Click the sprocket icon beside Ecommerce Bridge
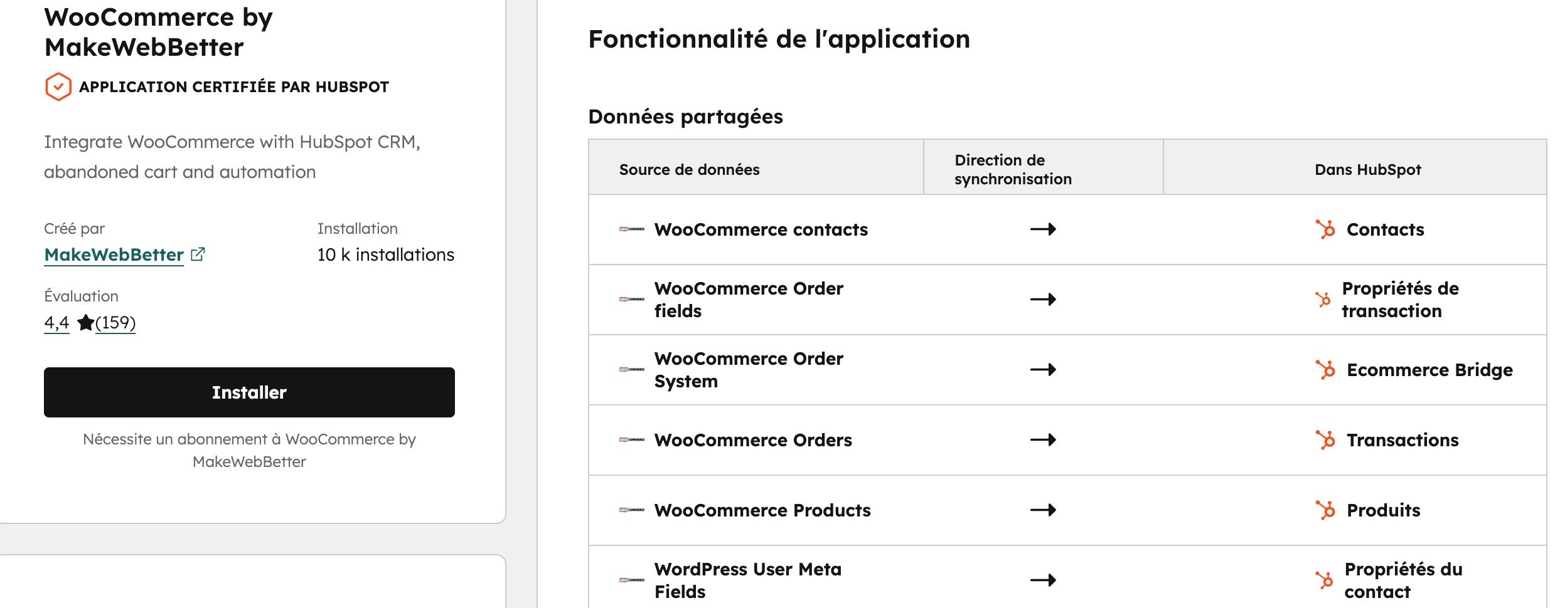Viewport: 1555px width, 608px height. tap(1325, 370)
